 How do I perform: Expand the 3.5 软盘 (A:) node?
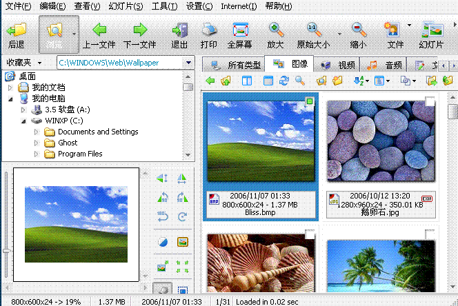click(x=23, y=110)
